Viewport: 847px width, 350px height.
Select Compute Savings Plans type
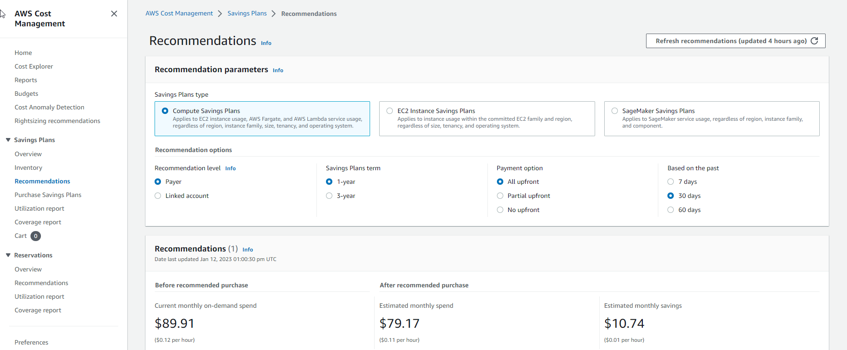tap(262, 118)
